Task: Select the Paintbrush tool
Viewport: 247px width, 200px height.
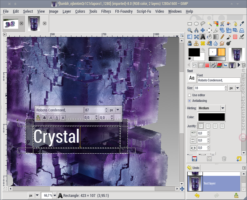Action: (x=229, y=37)
